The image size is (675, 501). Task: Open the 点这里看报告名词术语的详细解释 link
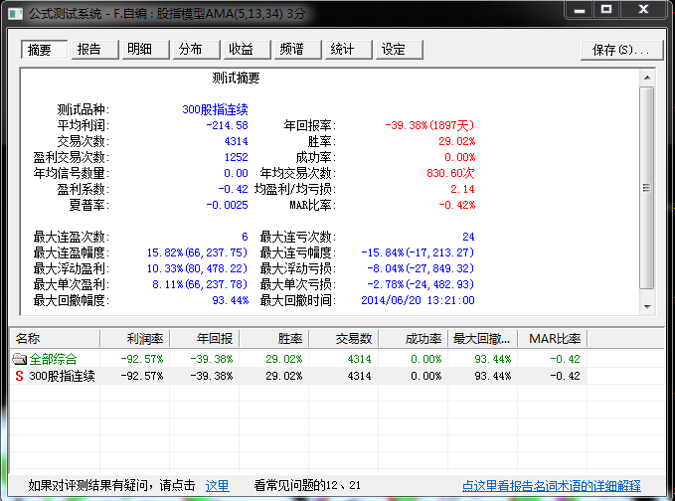click(x=551, y=486)
